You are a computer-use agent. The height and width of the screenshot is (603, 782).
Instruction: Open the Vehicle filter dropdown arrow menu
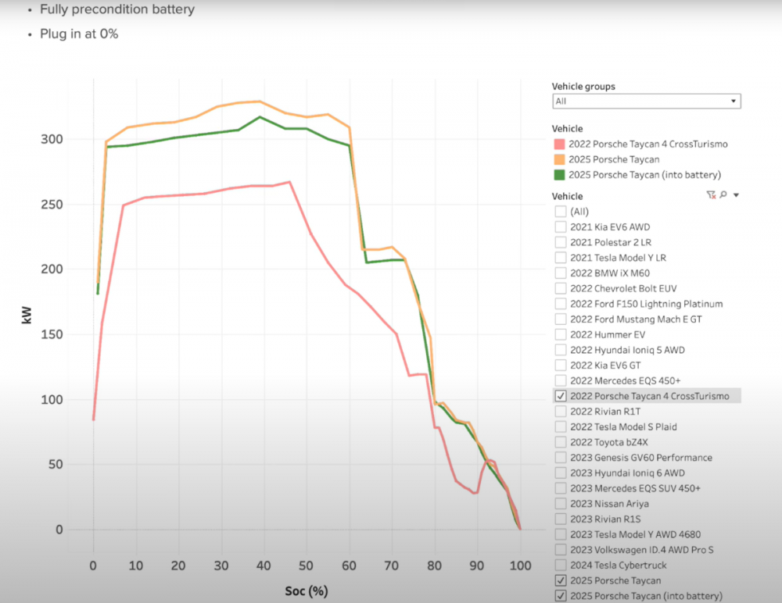[x=736, y=195]
